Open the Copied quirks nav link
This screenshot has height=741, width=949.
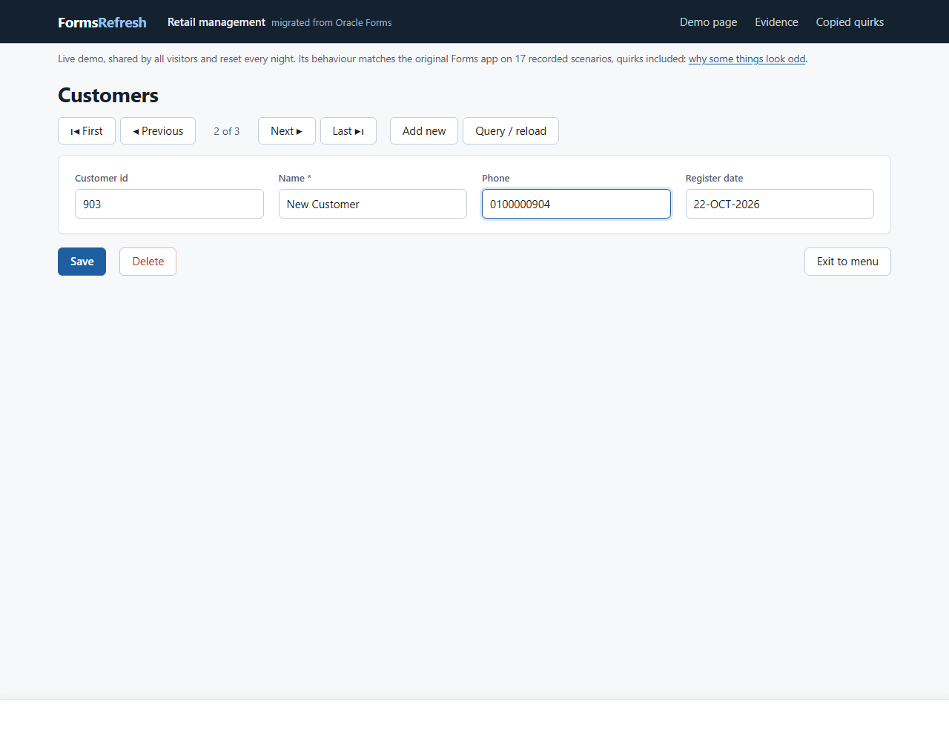850,22
